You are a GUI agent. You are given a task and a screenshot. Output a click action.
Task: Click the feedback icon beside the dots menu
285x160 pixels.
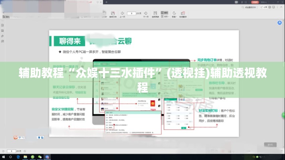(x=274, y=7)
